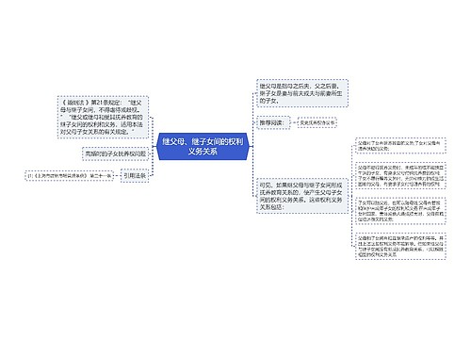The image size is (471, 339).
Task: Click the citation node mentioning 第二十一条
Action: point(69,176)
